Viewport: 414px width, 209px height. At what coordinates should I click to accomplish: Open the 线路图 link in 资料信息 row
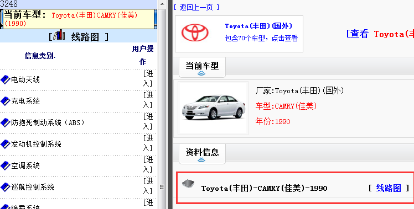coord(389,188)
